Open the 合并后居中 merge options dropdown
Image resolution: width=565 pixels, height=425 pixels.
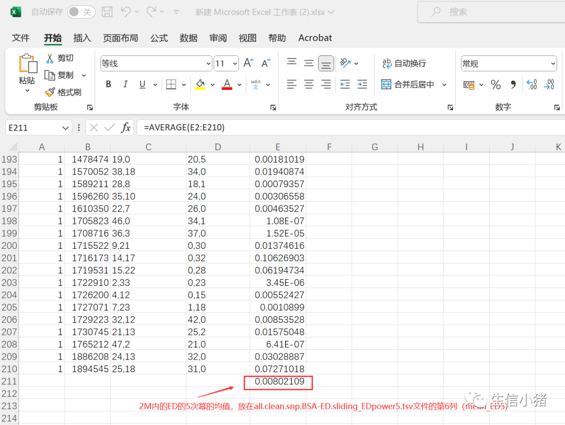(444, 84)
